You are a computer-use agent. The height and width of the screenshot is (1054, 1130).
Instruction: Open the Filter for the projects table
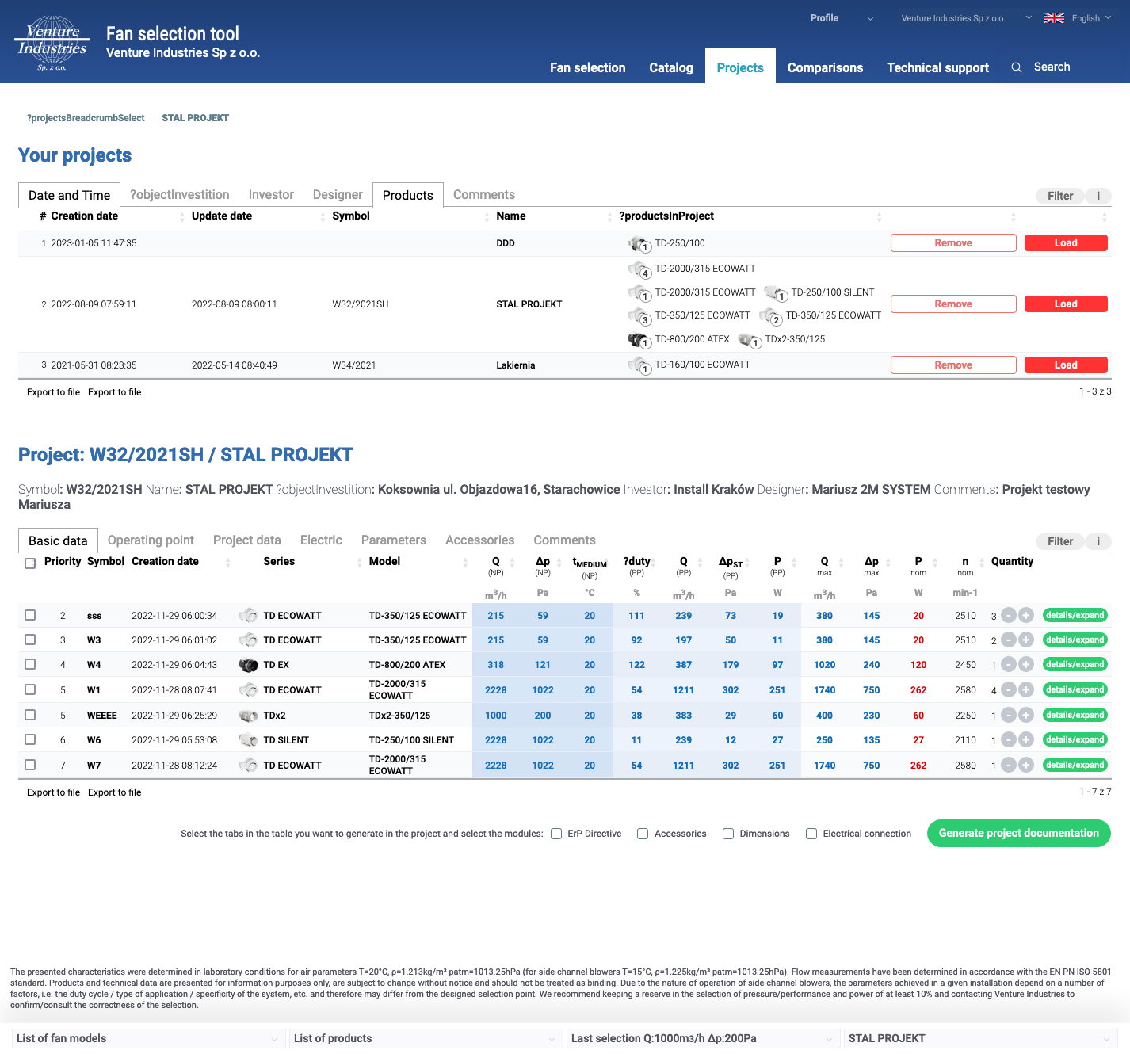coord(1060,196)
